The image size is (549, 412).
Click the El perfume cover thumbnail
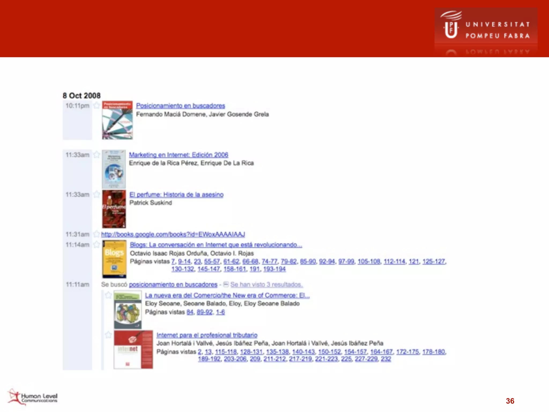(x=114, y=209)
